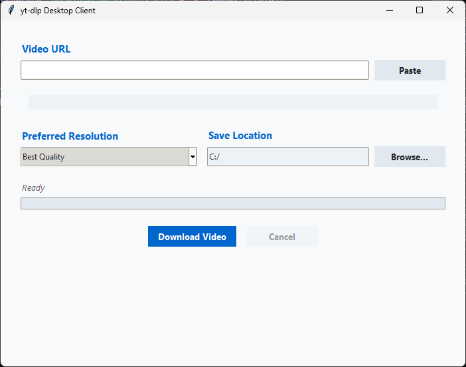Click the Browse... button
The width and height of the screenshot is (466, 367).
410,156
